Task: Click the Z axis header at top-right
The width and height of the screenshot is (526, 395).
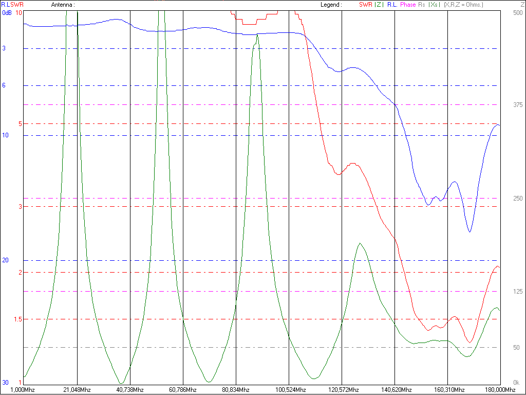Action: tap(522, 5)
